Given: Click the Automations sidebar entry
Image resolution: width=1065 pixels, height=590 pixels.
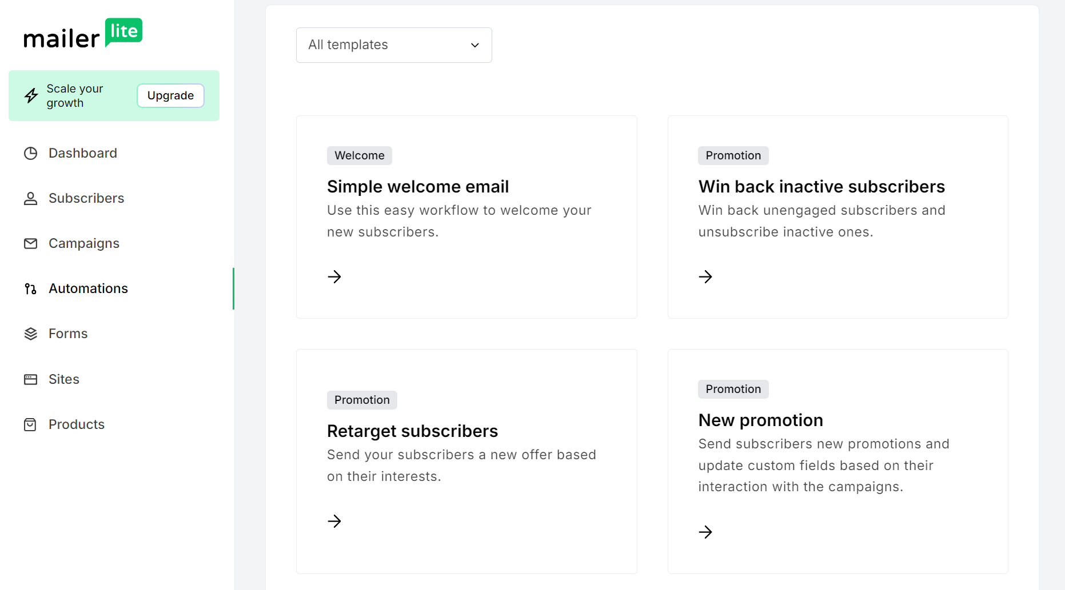Looking at the screenshot, I should click(88, 288).
